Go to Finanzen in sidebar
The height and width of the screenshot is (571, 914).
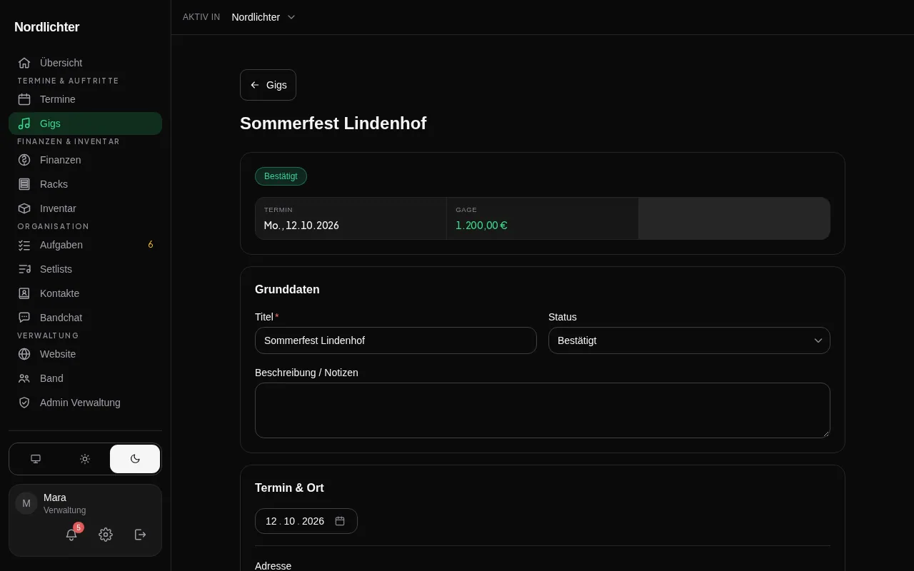click(x=86, y=160)
